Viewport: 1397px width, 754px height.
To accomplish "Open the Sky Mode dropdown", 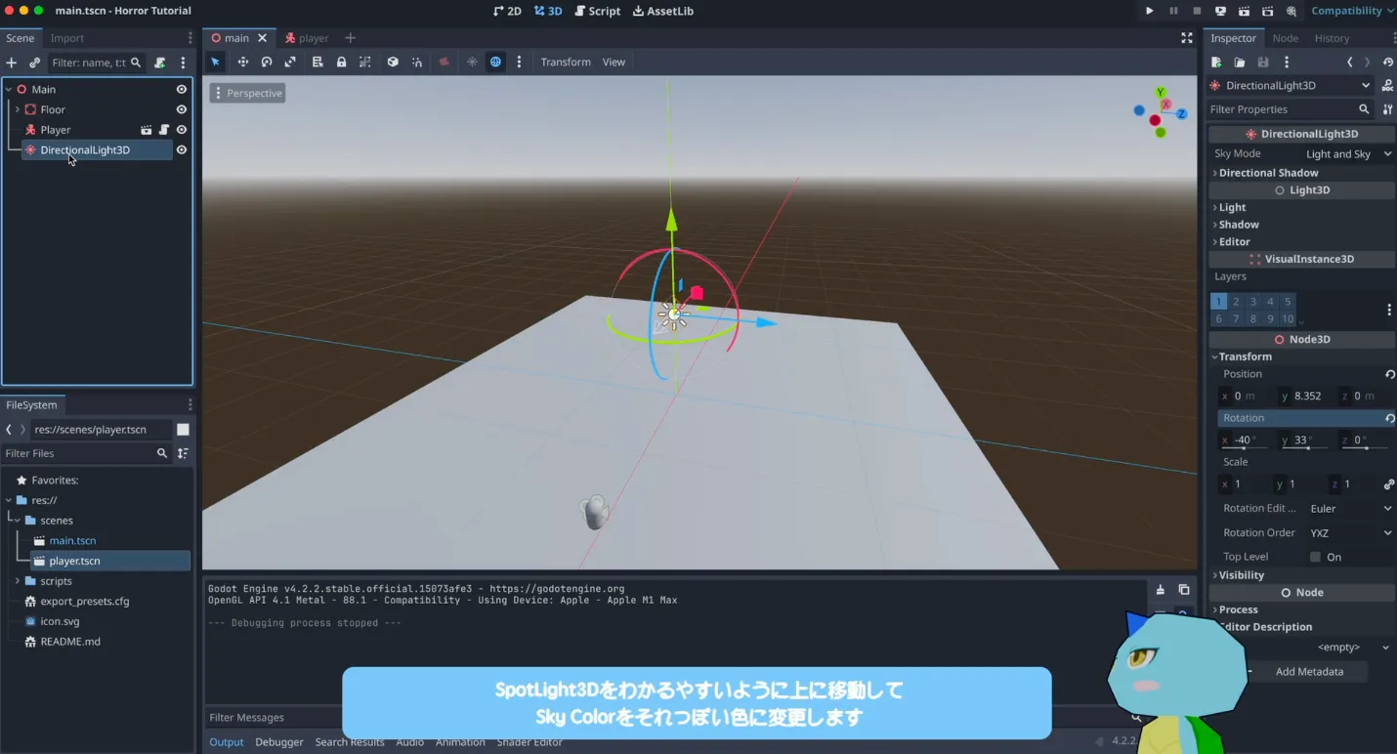I will [x=1348, y=154].
